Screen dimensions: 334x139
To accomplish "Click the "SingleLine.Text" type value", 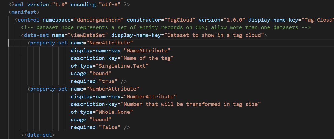I will point(122,66).
